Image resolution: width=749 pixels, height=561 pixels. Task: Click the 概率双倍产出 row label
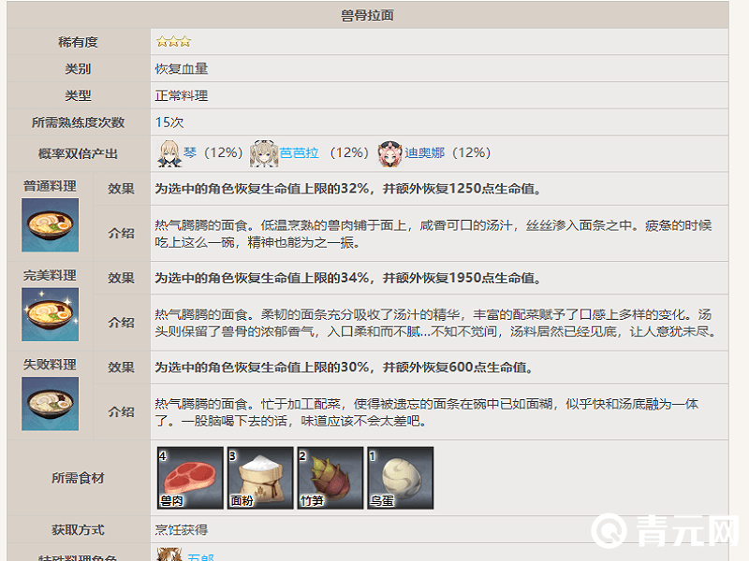tap(78, 153)
